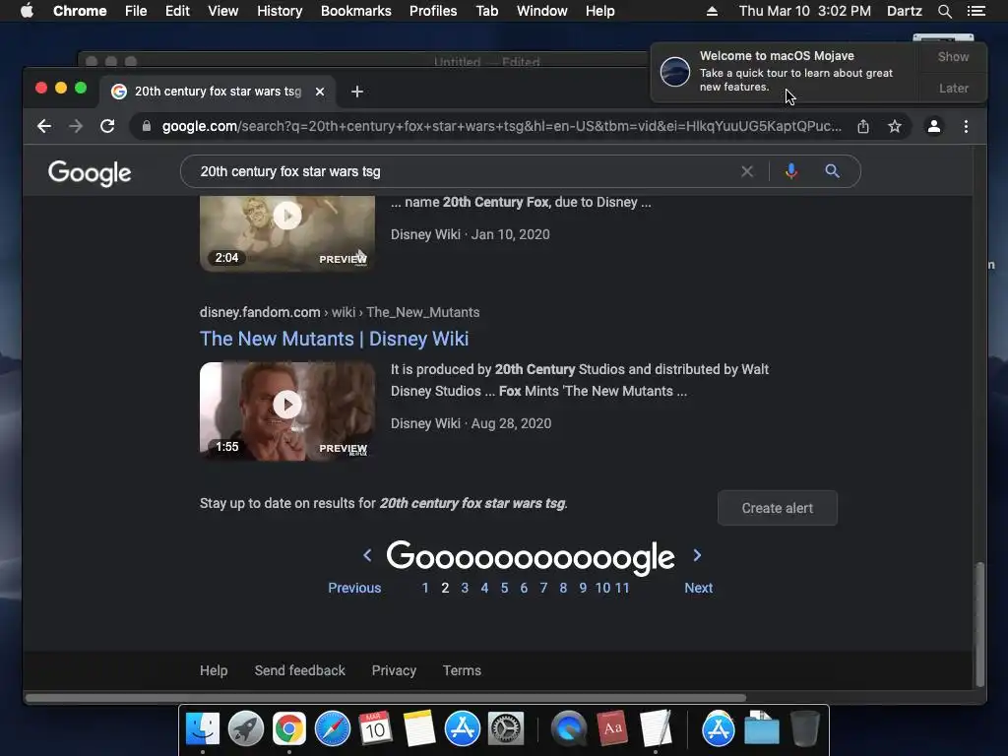Open a new tab with plus icon
1008x756 pixels.
tap(357, 92)
